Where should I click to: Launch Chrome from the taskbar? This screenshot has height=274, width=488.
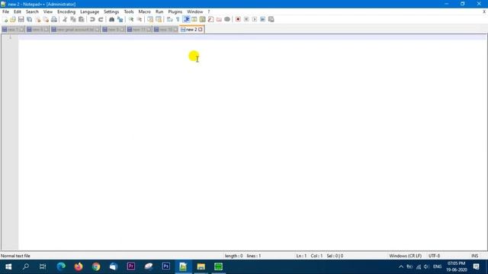96,266
